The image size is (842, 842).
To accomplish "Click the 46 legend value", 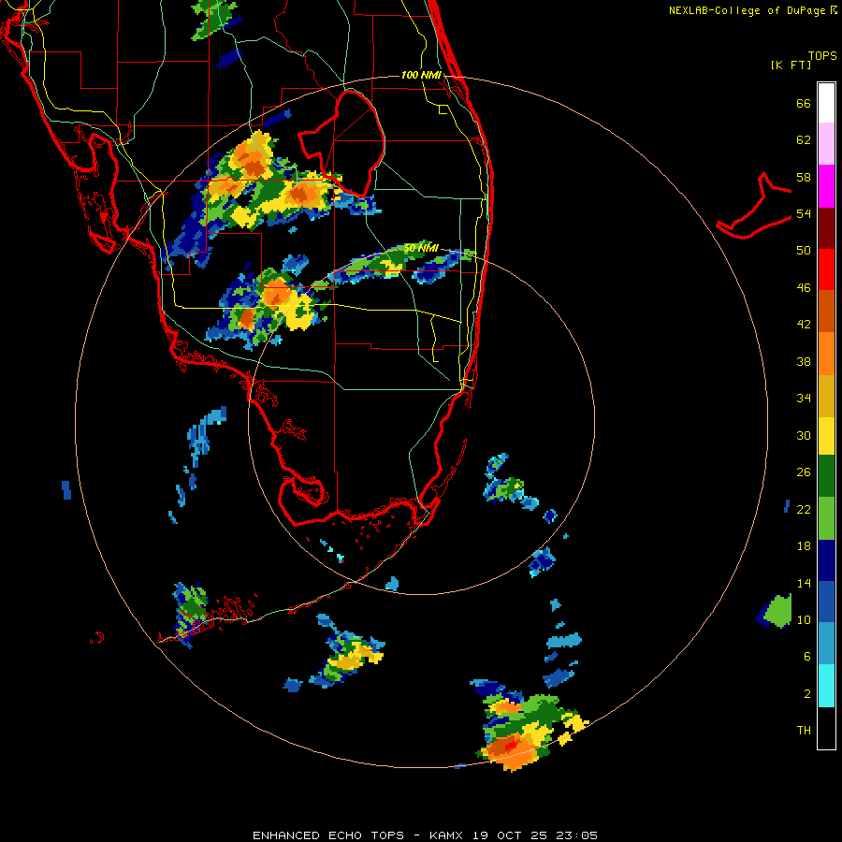I will (804, 287).
